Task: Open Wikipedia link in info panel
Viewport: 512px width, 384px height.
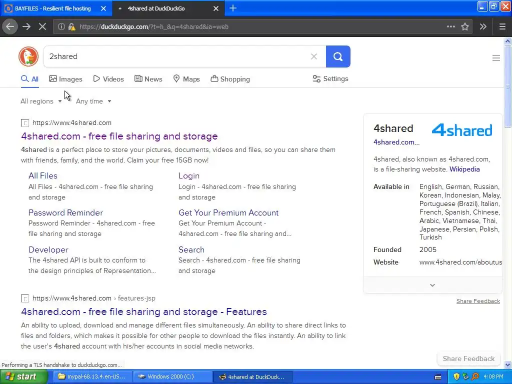Action: pos(464,169)
